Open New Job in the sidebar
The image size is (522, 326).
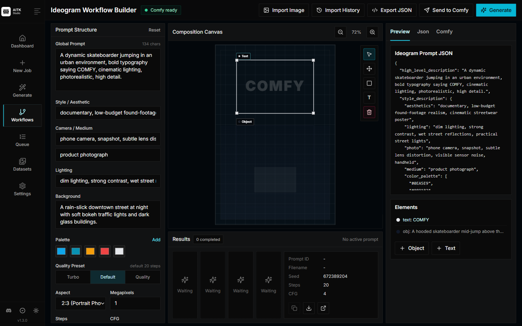point(22,66)
